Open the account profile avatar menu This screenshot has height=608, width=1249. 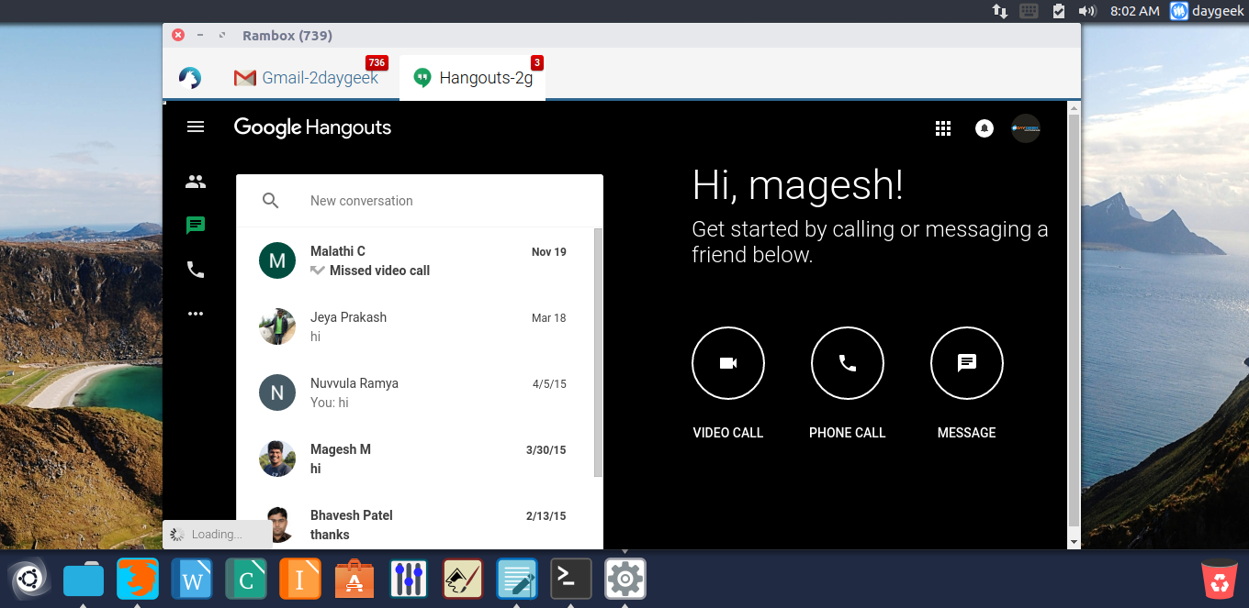[1026, 128]
